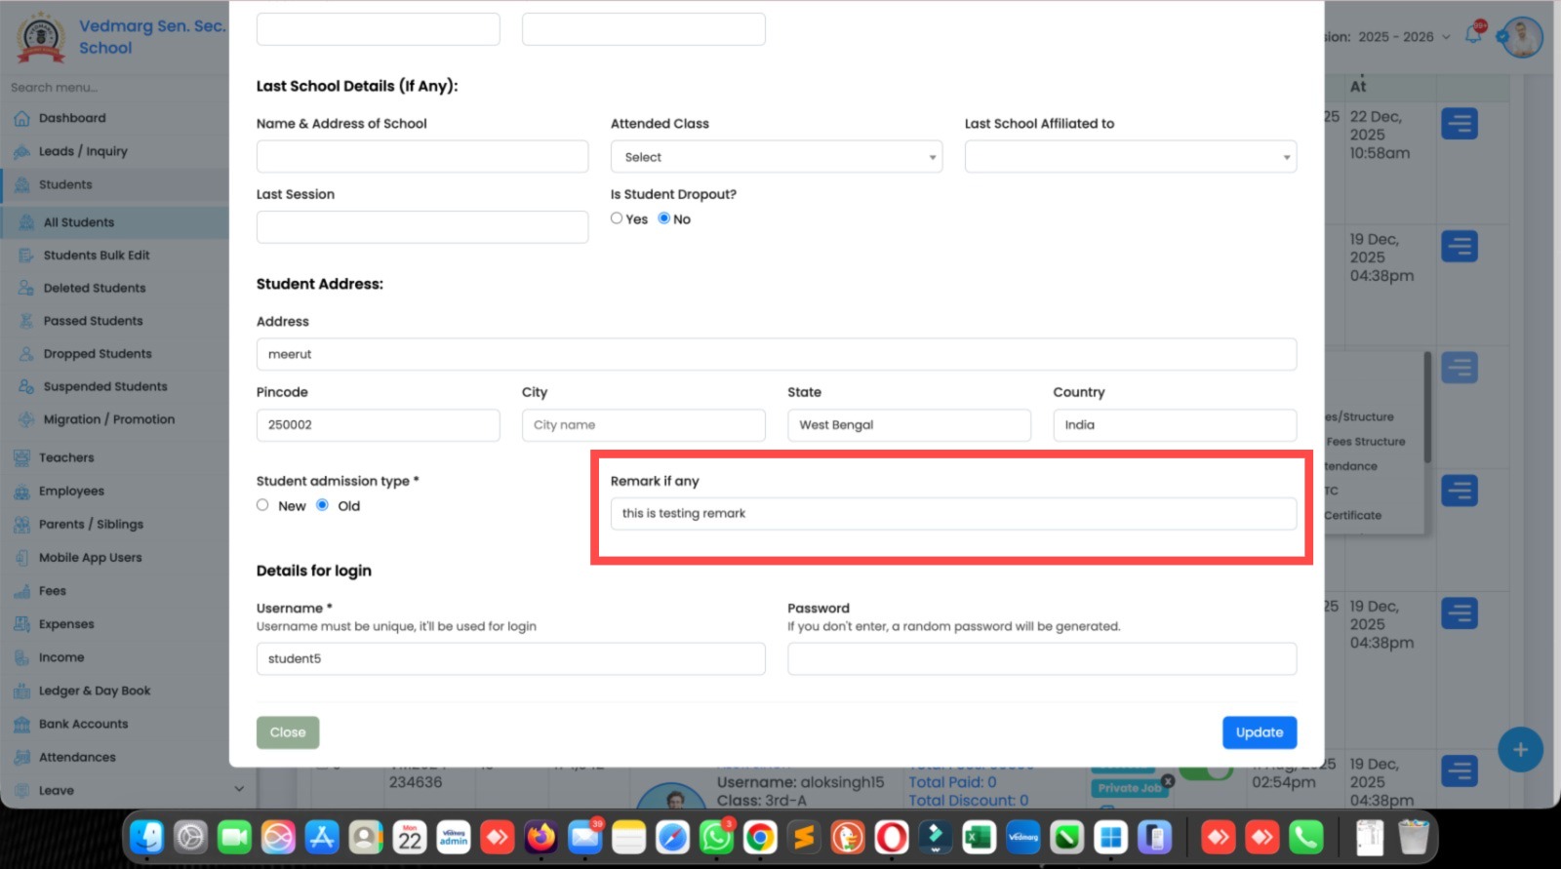Select No for student dropout
Screen dimensions: 1561x869
point(664,218)
